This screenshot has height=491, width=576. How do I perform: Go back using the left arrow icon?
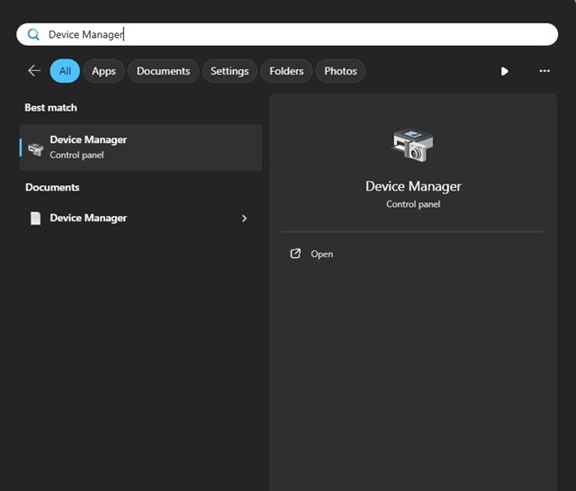(x=34, y=71)
